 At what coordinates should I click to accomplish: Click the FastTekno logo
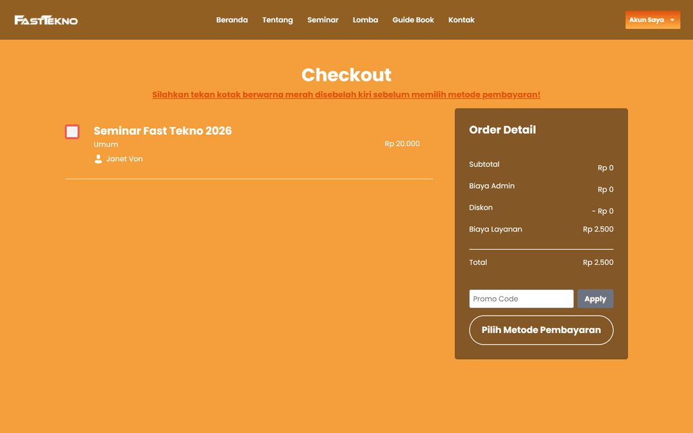(46, 19)
